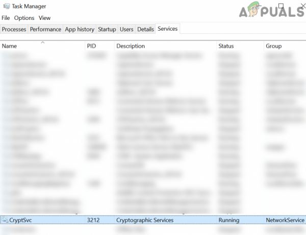Screen dimensions: 306x235
Task: Switch to the Processes tab
Action: pos(14,29)
